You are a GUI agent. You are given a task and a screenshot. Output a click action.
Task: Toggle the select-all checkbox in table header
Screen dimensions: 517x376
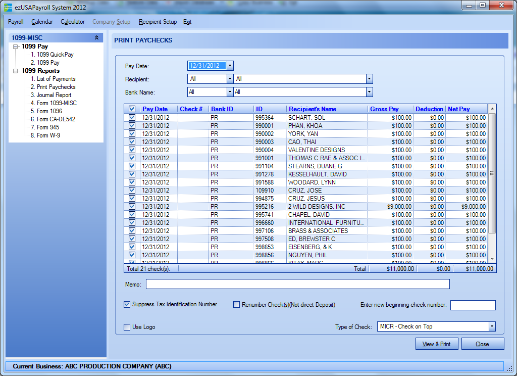pos(132,109)
